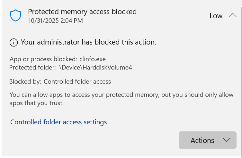Click the blue Defender shield icon

coord(15,15)
